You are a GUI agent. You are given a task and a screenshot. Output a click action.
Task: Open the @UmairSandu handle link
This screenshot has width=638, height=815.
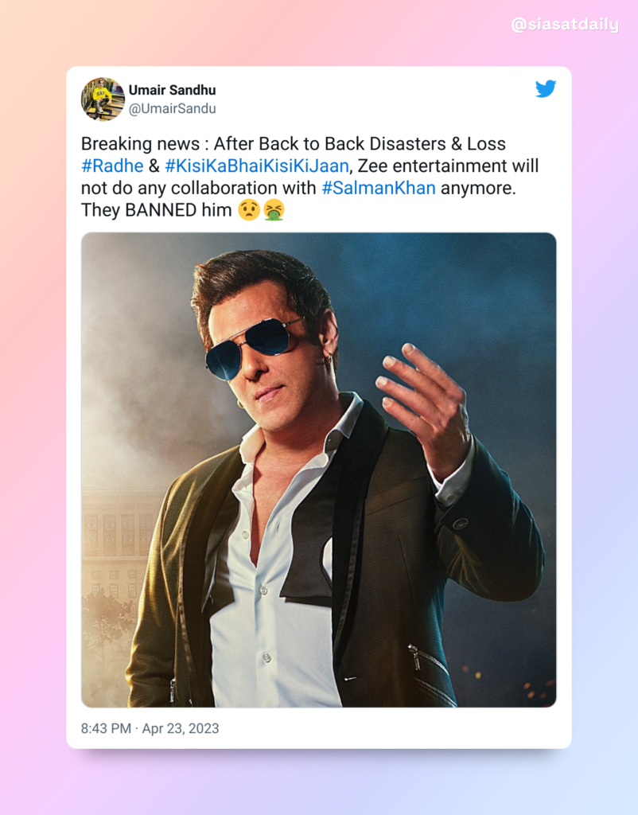point(172,108)
